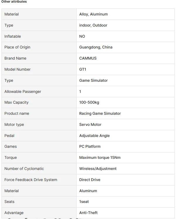Click the "Game Simulator" type value
This screenshot has height=219, width=176.
click(94, 81)
